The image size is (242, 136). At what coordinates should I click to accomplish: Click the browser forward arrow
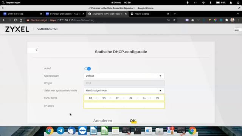click(x=9, y=20)
